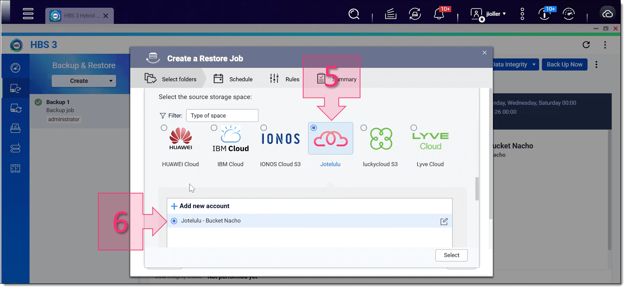The height and width of the screenshot is (289, 626).
Task: Edit the Jotelulu - Bucket Nacho account
Action: [444, 222]
